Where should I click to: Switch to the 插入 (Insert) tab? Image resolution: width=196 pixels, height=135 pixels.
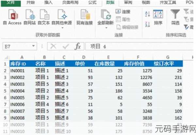pyautogui.click(x=48, y=2)
